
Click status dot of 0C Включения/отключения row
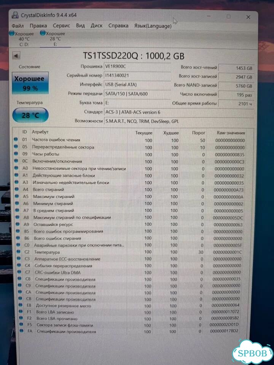(x=16, y=161)
